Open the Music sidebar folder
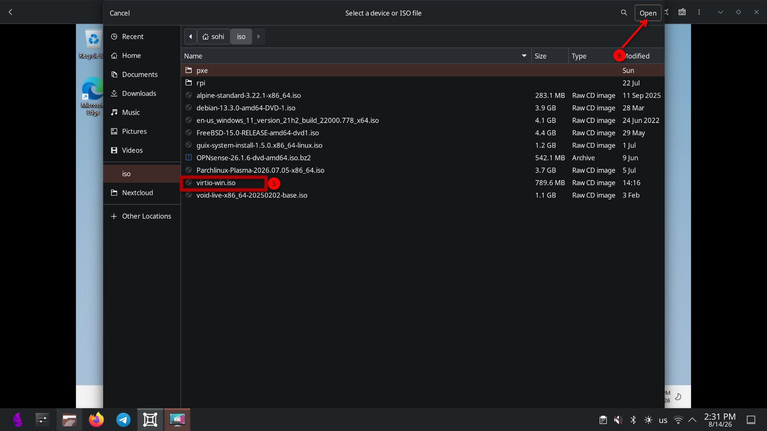 [x=142, y=112]
